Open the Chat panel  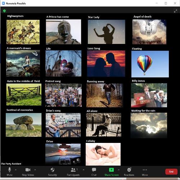(x=94, y=172)
